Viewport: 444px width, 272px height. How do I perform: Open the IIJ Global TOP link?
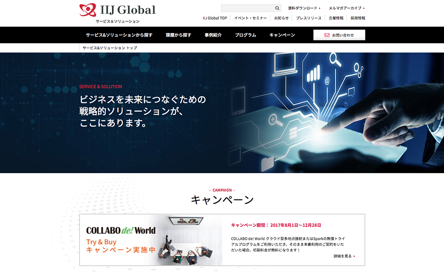215,18
